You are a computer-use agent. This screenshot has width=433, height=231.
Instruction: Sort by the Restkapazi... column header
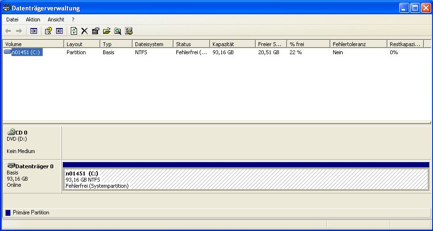[405, 44]
